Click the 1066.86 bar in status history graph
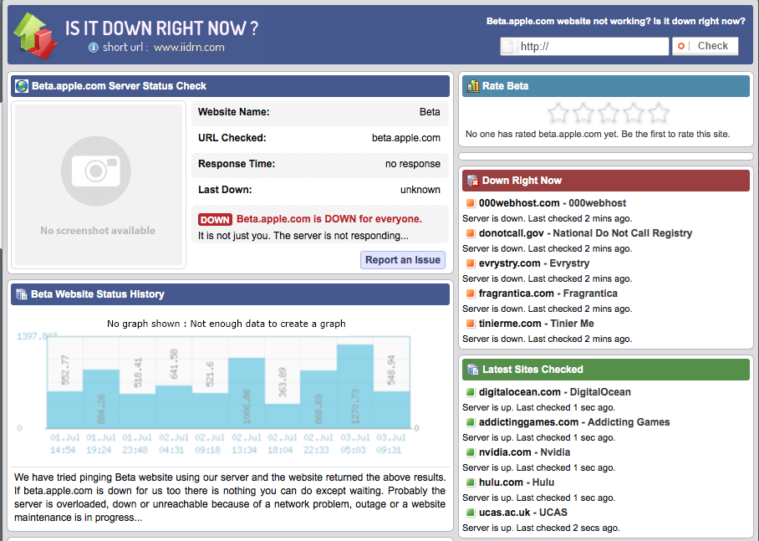 click(247, 393)
